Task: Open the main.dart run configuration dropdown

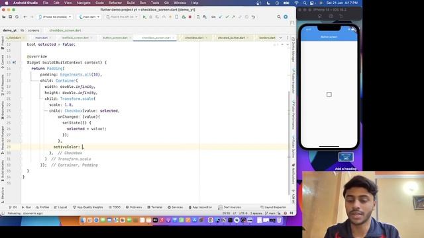Action: point(89,17)
